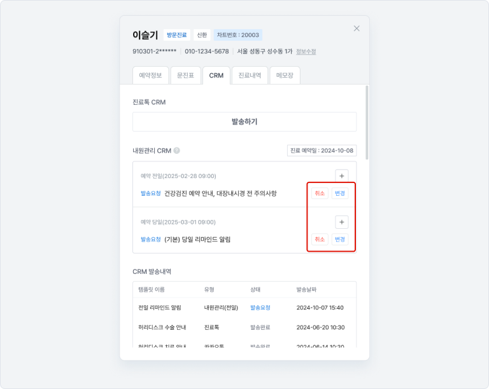Viewport: 489px width, 389px height.
Task: Select the CRM tab
Action: point(216,75)
